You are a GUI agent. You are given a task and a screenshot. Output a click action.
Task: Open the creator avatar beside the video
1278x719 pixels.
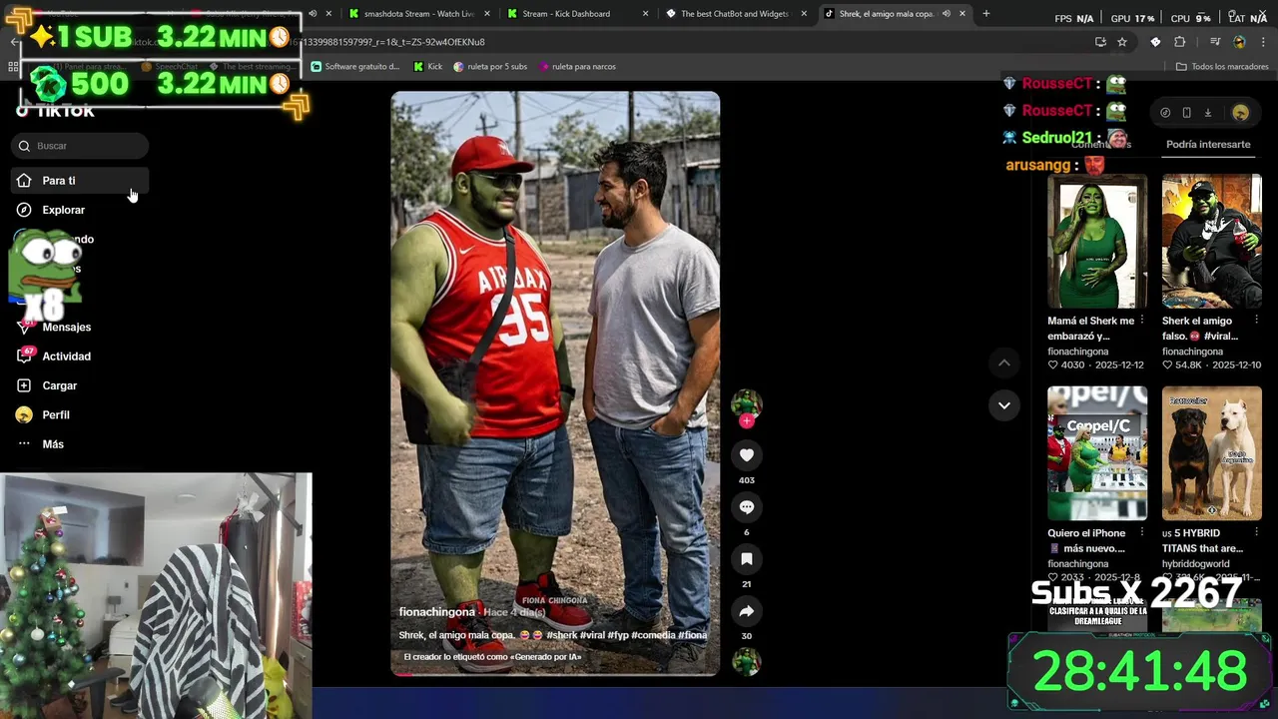pyautogui.click(x=746, y=403)
